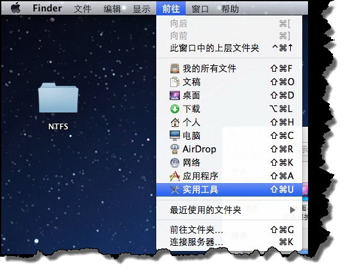Click the 应用程序 applications icon
349x274 pixels.
click(175, 176)
